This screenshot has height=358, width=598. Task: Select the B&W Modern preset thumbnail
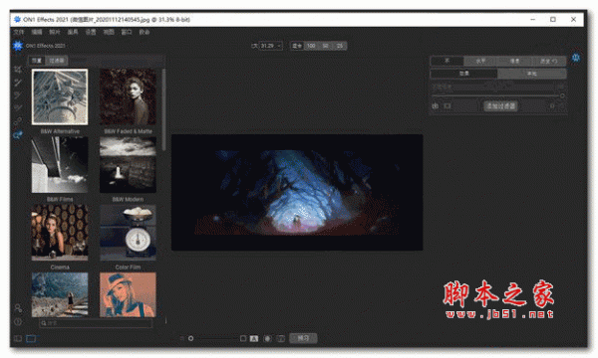coord(128,165)
